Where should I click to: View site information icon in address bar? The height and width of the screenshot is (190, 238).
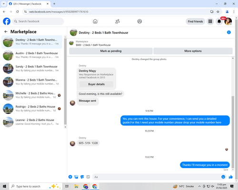[25, 11]
